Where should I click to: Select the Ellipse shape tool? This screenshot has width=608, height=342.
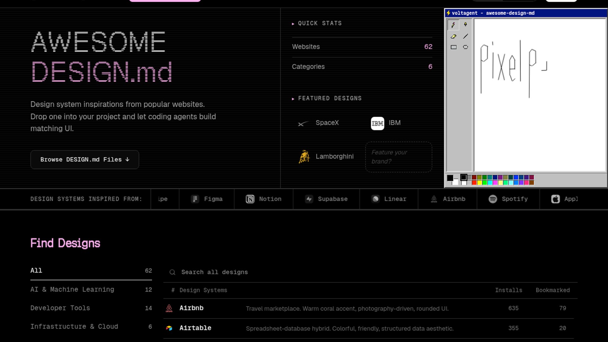click(x=465, y=47)
